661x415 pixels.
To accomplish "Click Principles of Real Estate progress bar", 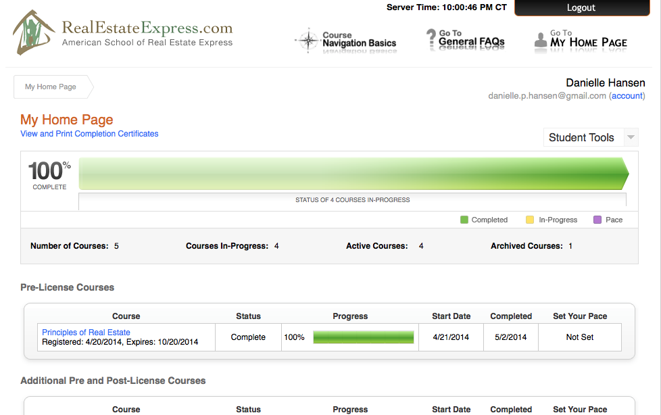I will (364, 337).
